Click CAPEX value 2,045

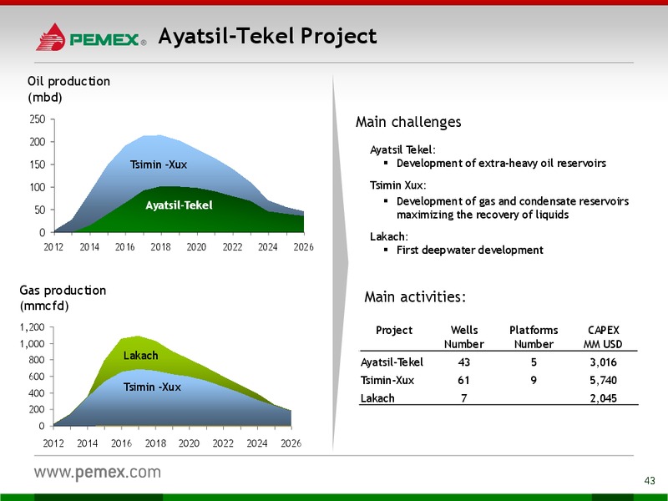coord(603,398)
